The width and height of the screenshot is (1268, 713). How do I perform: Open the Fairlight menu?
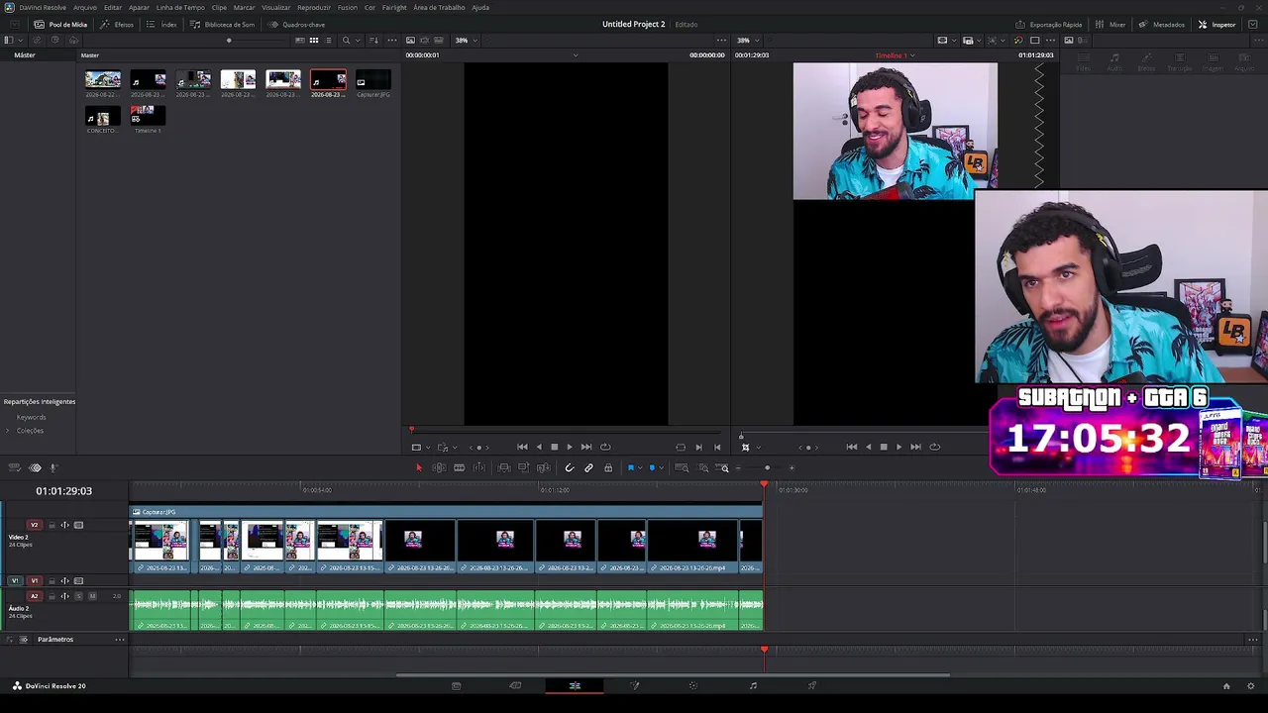pyautogui.click(x=394, y=7)
